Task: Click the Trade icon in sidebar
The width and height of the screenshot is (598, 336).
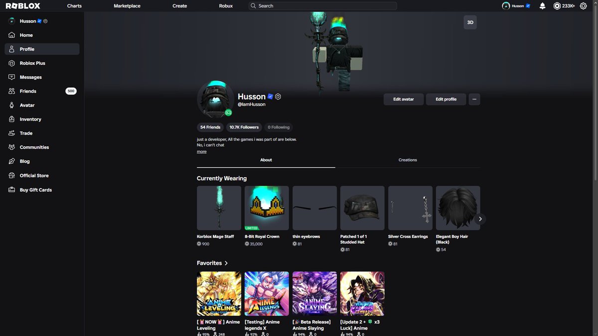Action: [11, 133]
